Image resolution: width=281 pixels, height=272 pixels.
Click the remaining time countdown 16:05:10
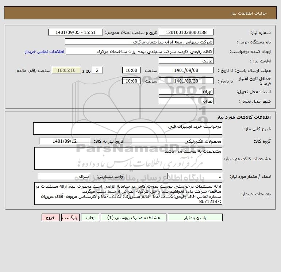(66, 70)
